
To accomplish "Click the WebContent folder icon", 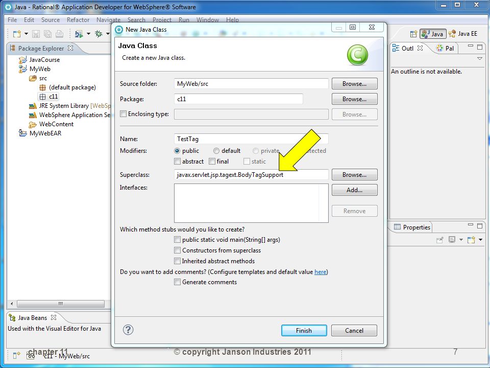I will [x=33, y=124].
